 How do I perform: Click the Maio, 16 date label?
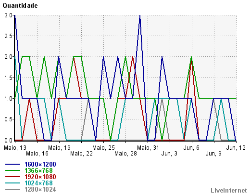pyautogui.click(x=37, y=154)
